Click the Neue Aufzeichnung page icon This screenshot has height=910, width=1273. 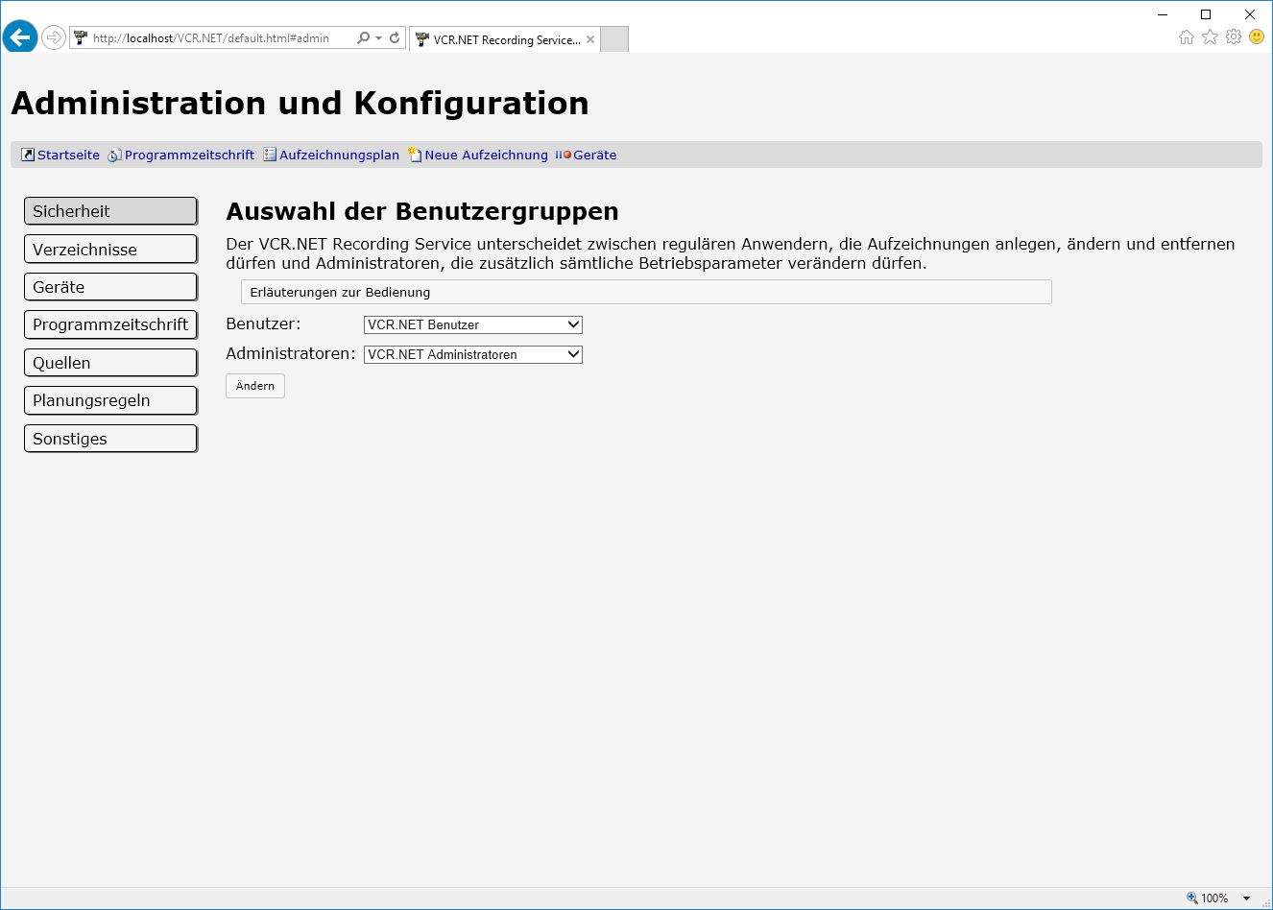415,155
